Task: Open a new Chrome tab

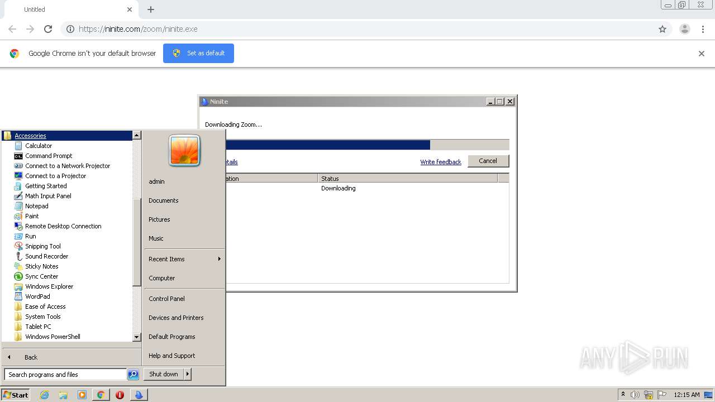Action: 151,9
